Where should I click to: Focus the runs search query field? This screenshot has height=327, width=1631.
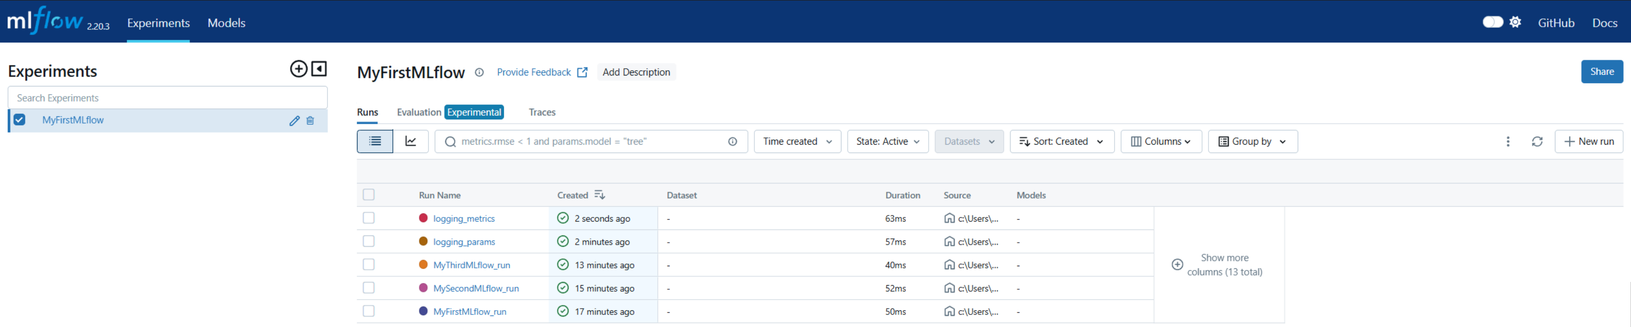click(591, 141)
